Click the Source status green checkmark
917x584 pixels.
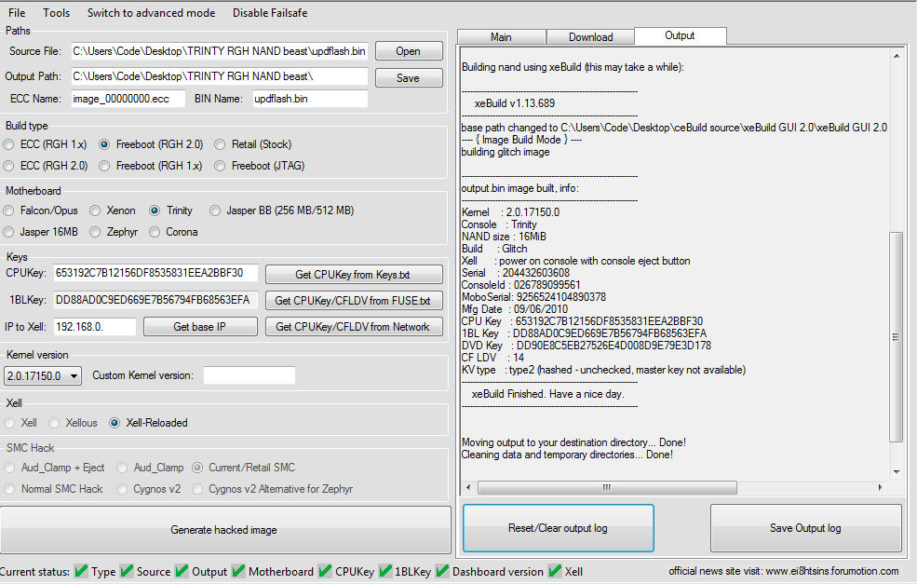pos(127,571)
